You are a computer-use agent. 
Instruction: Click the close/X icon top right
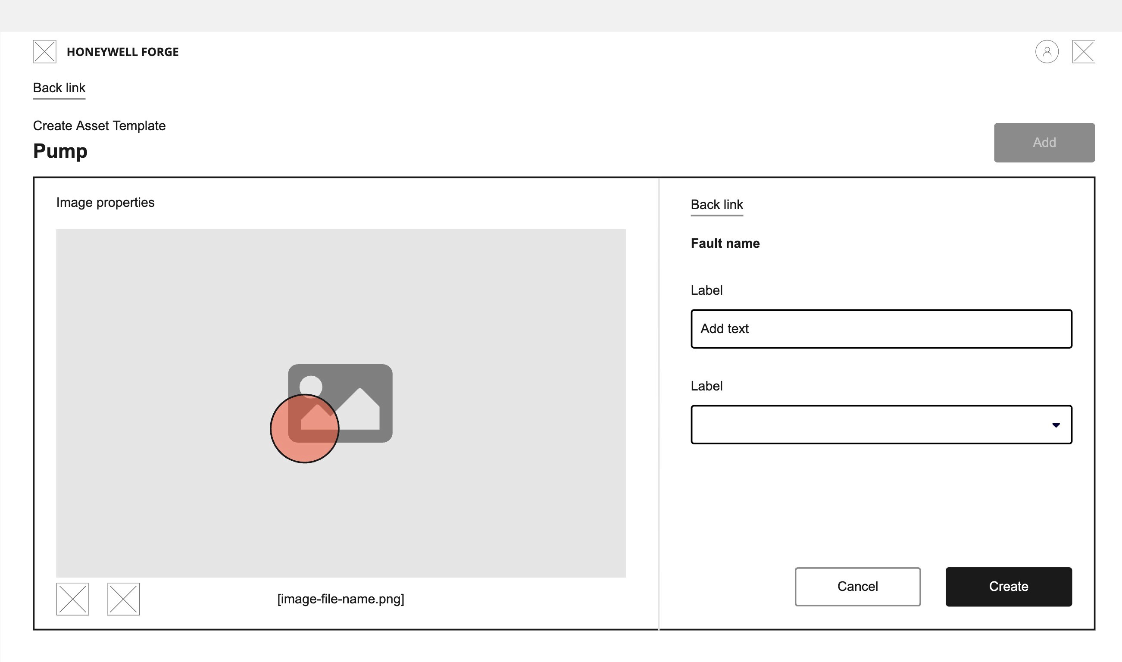1085,51
